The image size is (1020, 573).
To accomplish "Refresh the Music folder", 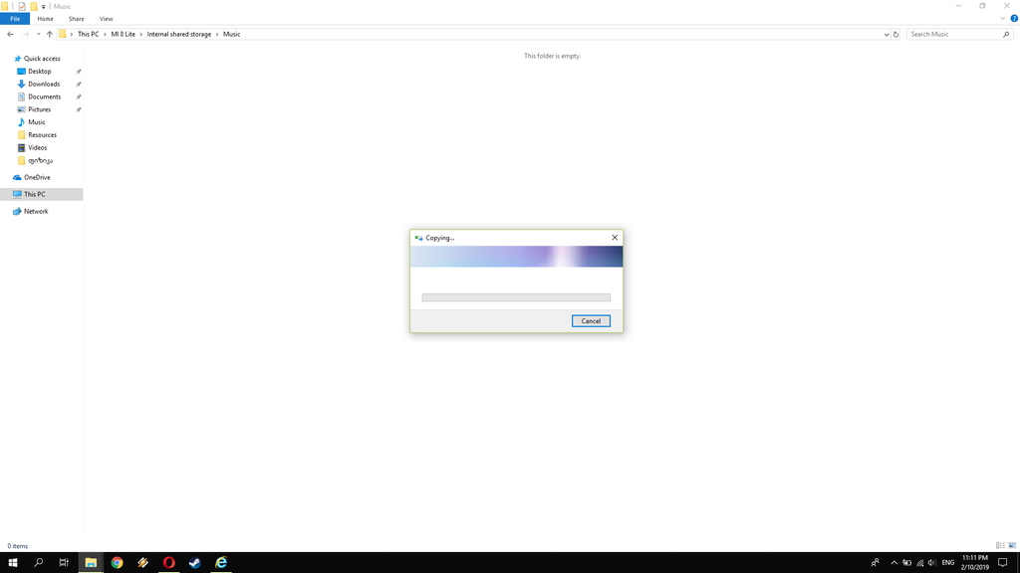I will coord(895,35).
